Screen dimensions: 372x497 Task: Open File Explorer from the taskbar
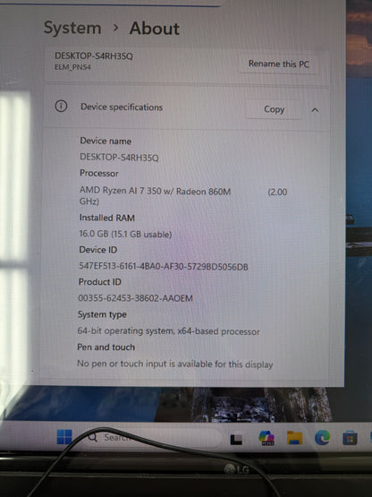pos(294,438)
